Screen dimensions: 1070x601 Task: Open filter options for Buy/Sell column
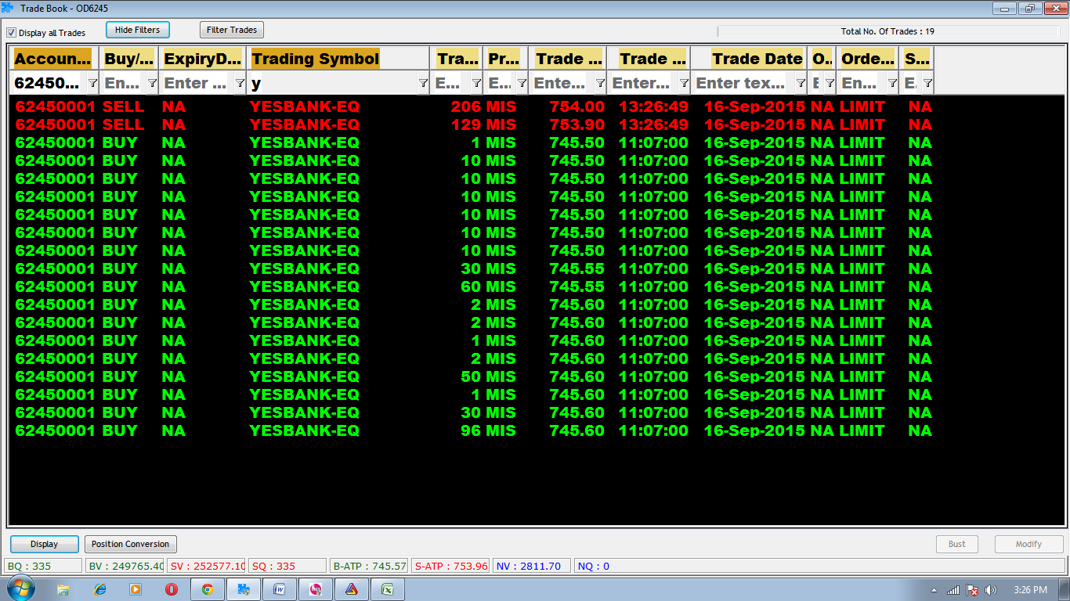(x=152, y=83)
